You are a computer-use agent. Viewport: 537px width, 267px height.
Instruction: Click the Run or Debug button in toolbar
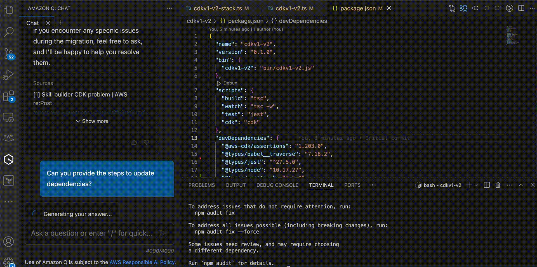click(x=510, y=8)
